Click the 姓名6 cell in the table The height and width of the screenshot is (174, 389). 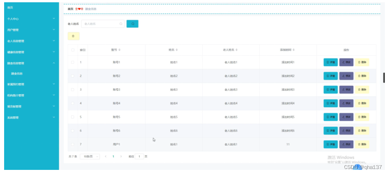pos(174,131)
